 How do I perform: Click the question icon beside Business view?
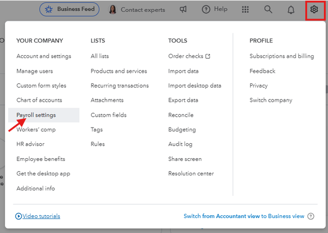tap(310, 216)
